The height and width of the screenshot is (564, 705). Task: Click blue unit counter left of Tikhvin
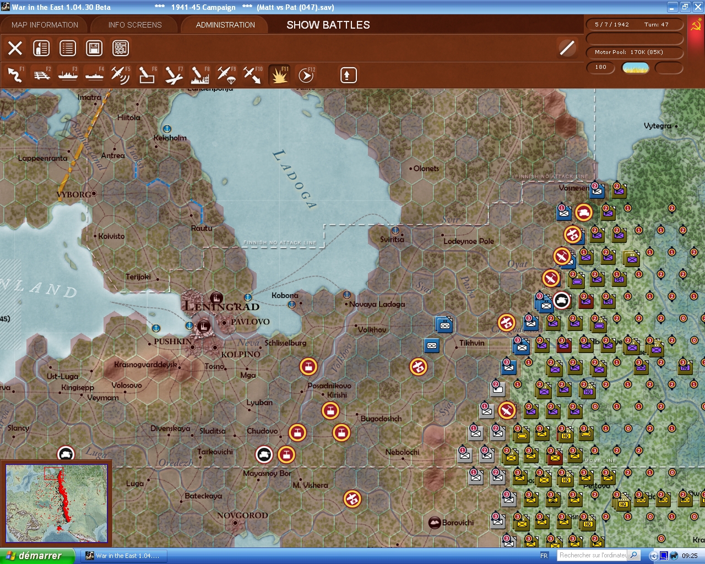pos(432,345)
